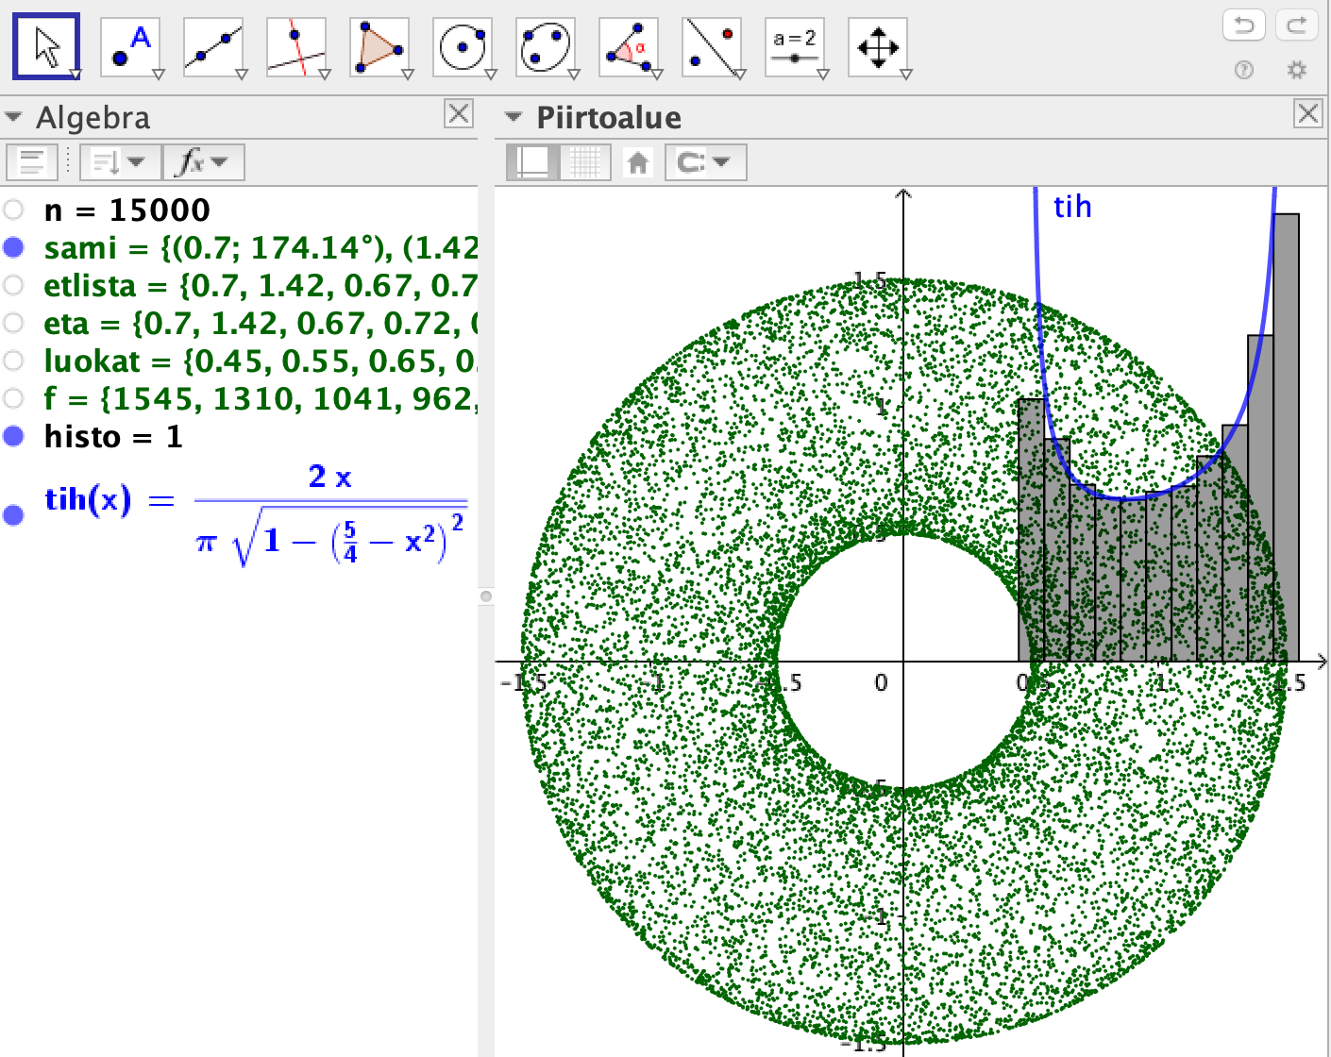Toggle the grid display button
Screen dimensions: 1331x1057
click(x=584, y=162)
